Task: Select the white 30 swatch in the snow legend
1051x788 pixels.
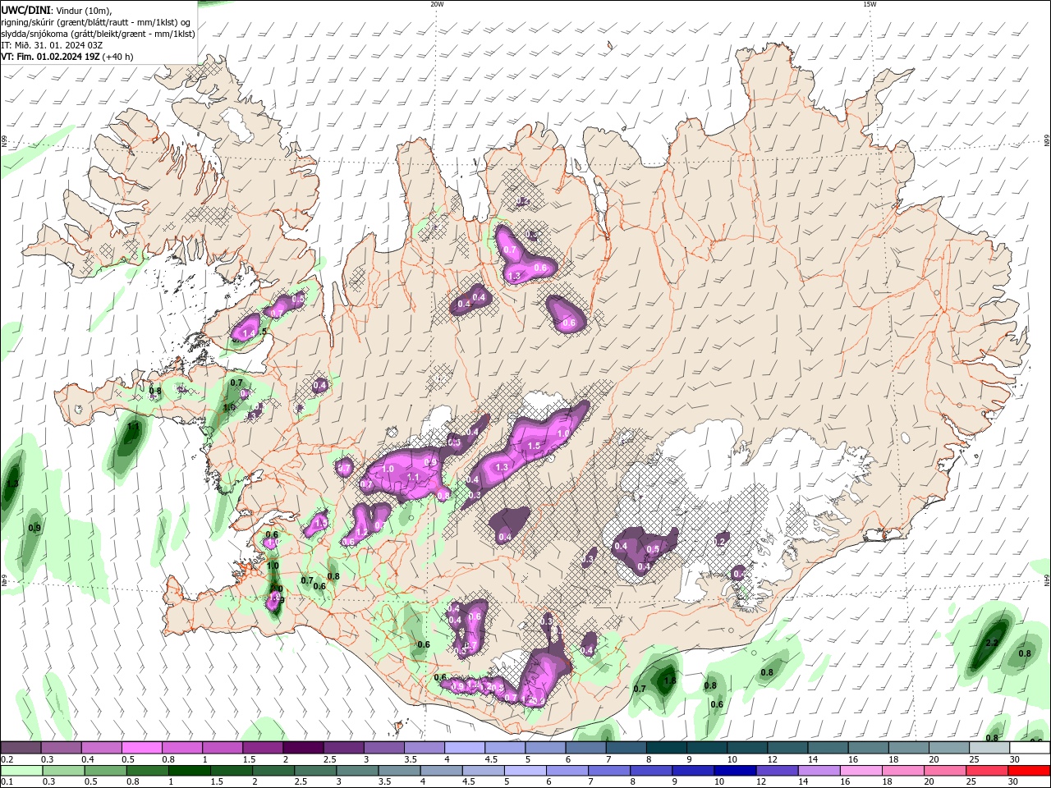Action: 1030,748
